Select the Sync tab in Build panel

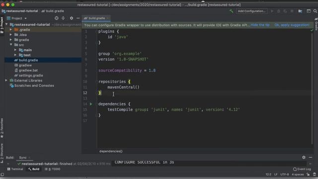[23, 158]
